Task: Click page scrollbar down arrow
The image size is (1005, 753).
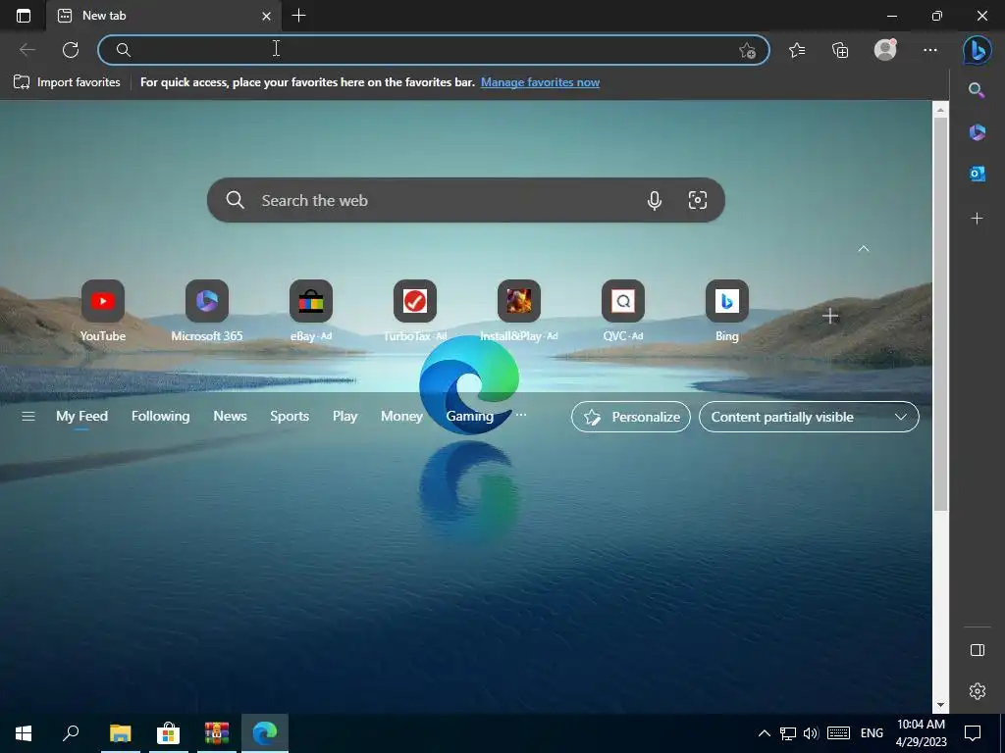Action: [940, 705]
